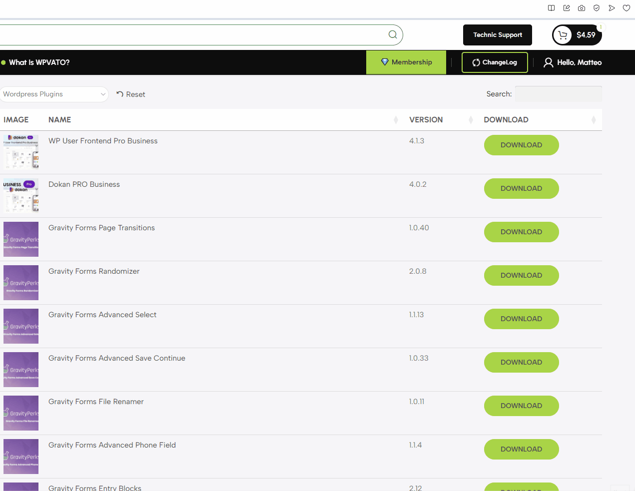
Task: Click the Technic Support button
Action: 498,35
